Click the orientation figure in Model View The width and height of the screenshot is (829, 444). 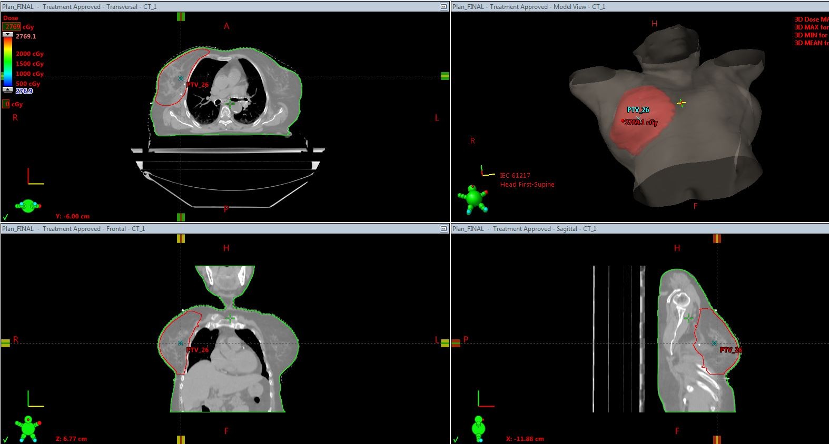coord(472,198)
